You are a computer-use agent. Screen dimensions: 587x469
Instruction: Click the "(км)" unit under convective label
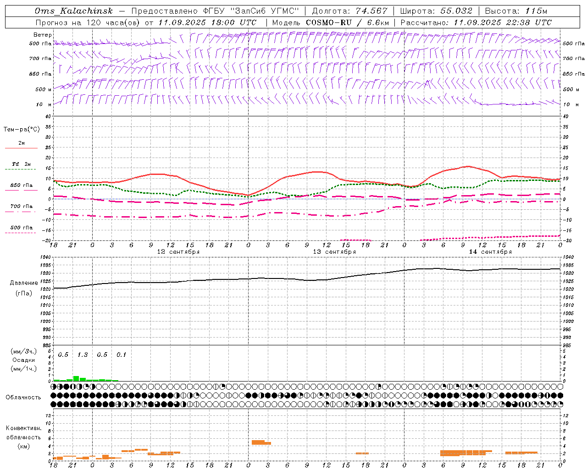click(x=23, y=446)
